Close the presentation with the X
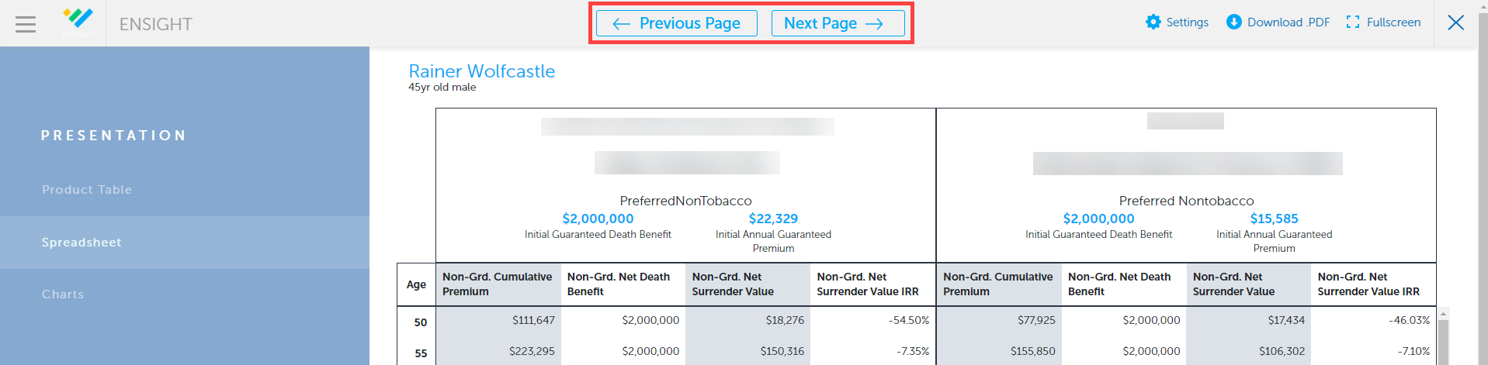This screenshot has width=1488, height=365. [1456, 22]
